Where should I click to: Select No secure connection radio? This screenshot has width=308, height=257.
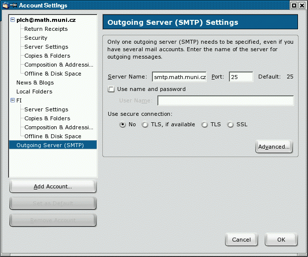click(123, 125)
